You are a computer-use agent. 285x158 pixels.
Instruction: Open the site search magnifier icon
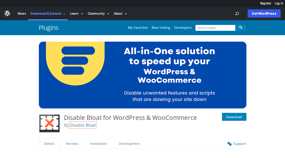click(x=237, y=13)
